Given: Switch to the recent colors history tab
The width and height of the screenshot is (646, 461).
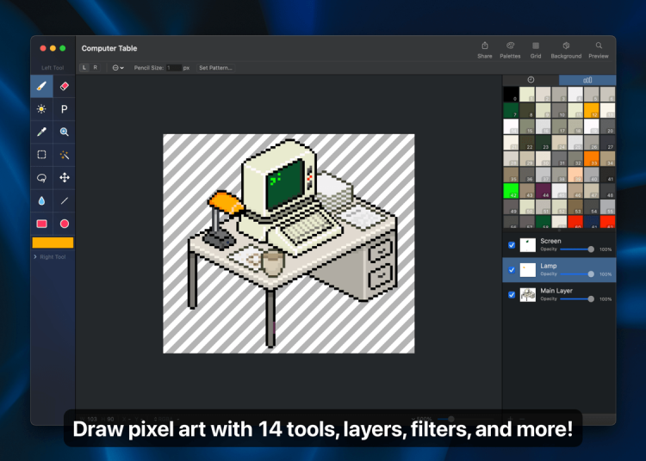Looking at the screenshot, I should [531, 80].
